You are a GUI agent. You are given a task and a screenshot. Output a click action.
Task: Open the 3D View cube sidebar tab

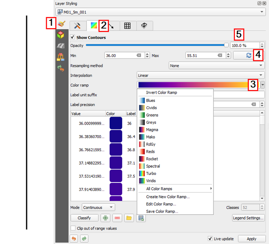[61, 35]
